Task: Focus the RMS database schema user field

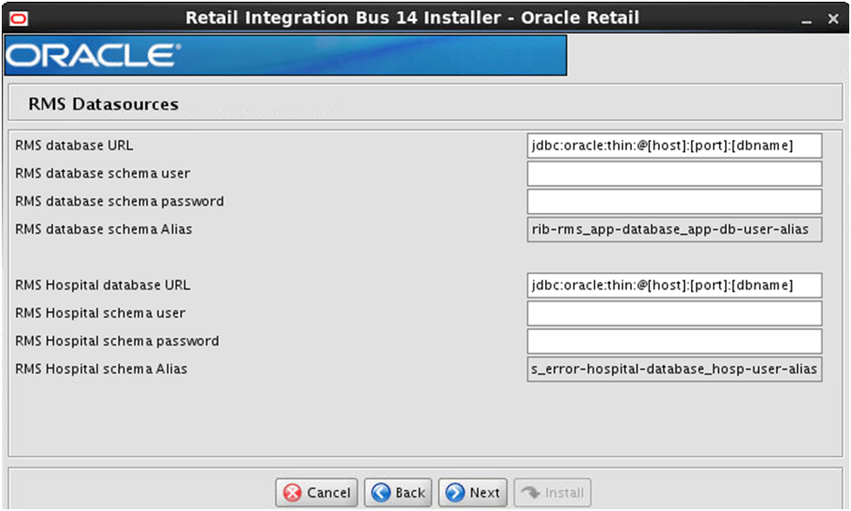Action: click(674, 174)
